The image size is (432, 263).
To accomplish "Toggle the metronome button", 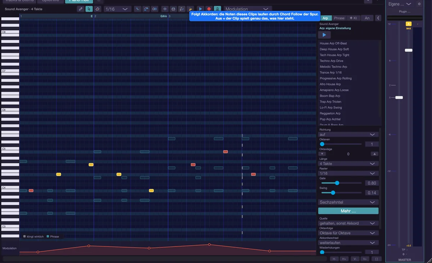I will [217, 9].
